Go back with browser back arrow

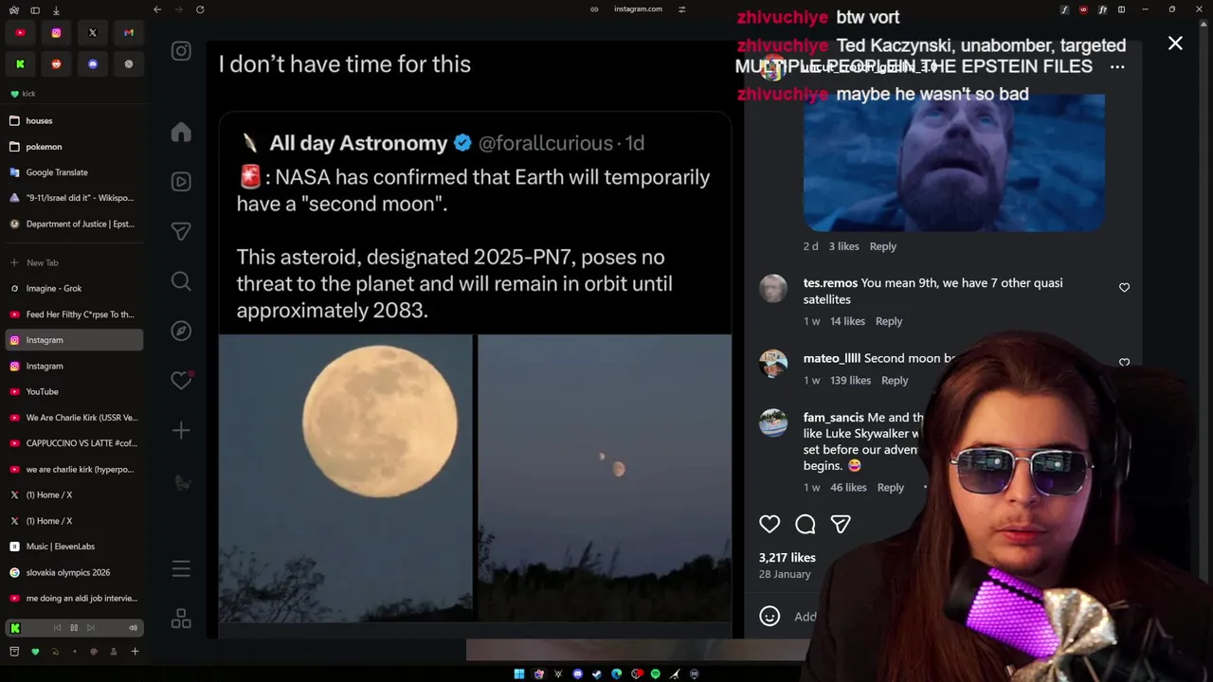[x=157, y=9]
